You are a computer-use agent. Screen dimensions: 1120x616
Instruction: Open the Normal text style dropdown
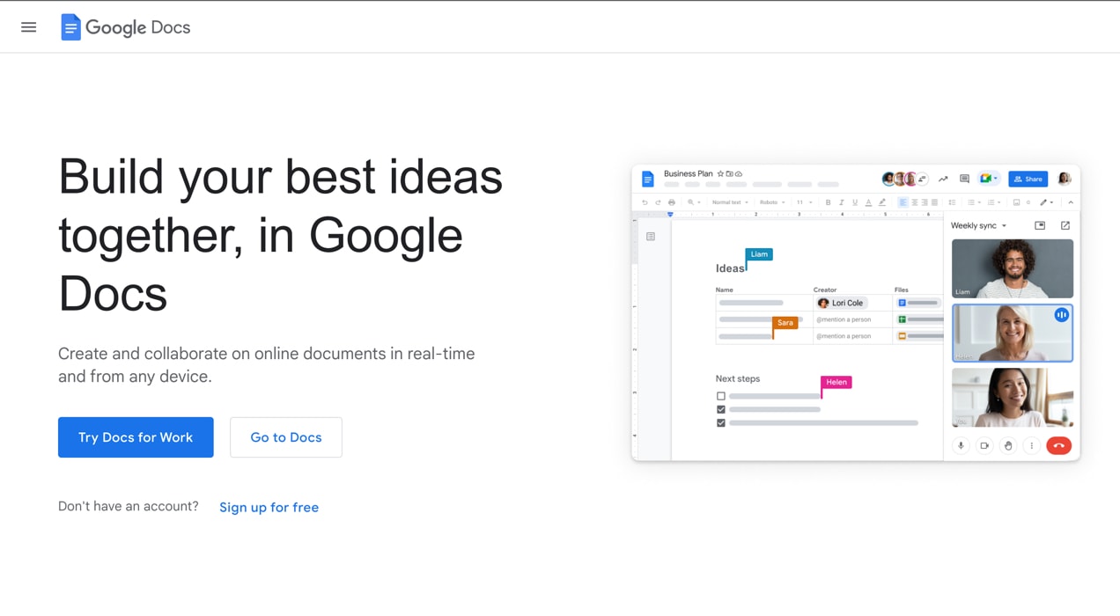point(730,202)
